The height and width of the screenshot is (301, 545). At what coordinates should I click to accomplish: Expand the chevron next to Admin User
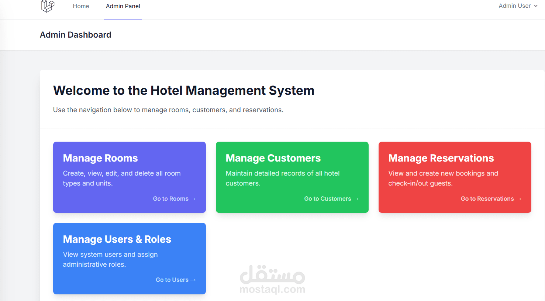click(535, 6)
